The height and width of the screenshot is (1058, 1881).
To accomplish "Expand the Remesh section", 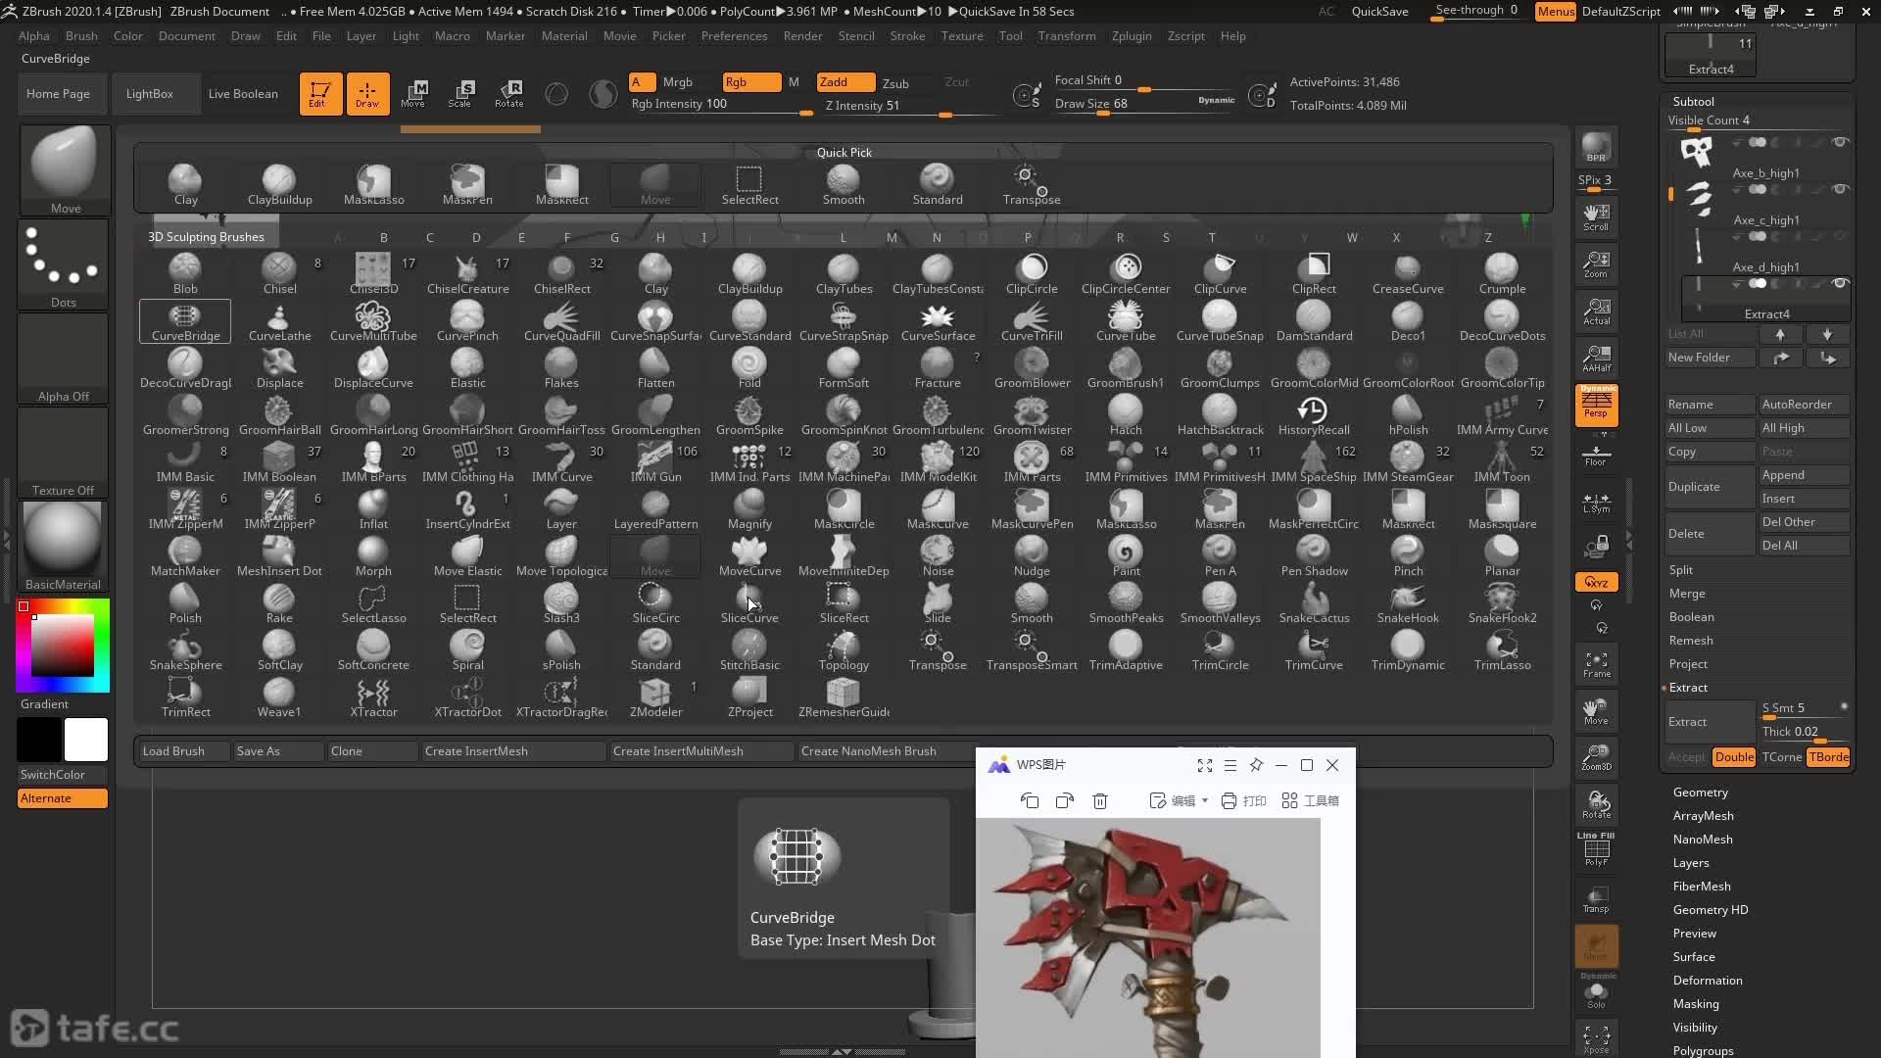I will click(x=1690, y=640).
